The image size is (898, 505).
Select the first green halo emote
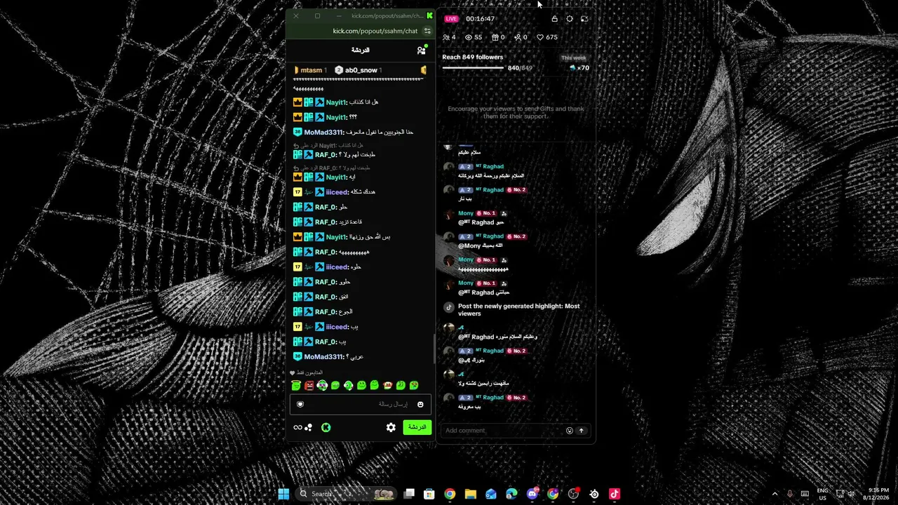pyautogui.click(x=296, y=386)
